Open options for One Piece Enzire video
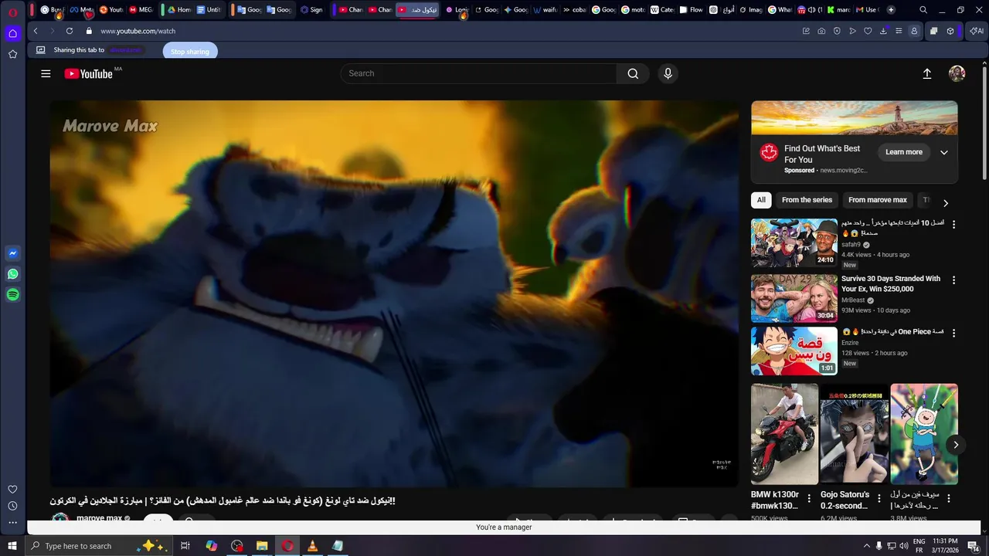Image resolution: width=989 pixels, height=556 pixels. (x=953, y=333)
